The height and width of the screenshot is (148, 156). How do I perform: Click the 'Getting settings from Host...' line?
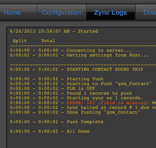click(79, 55)
